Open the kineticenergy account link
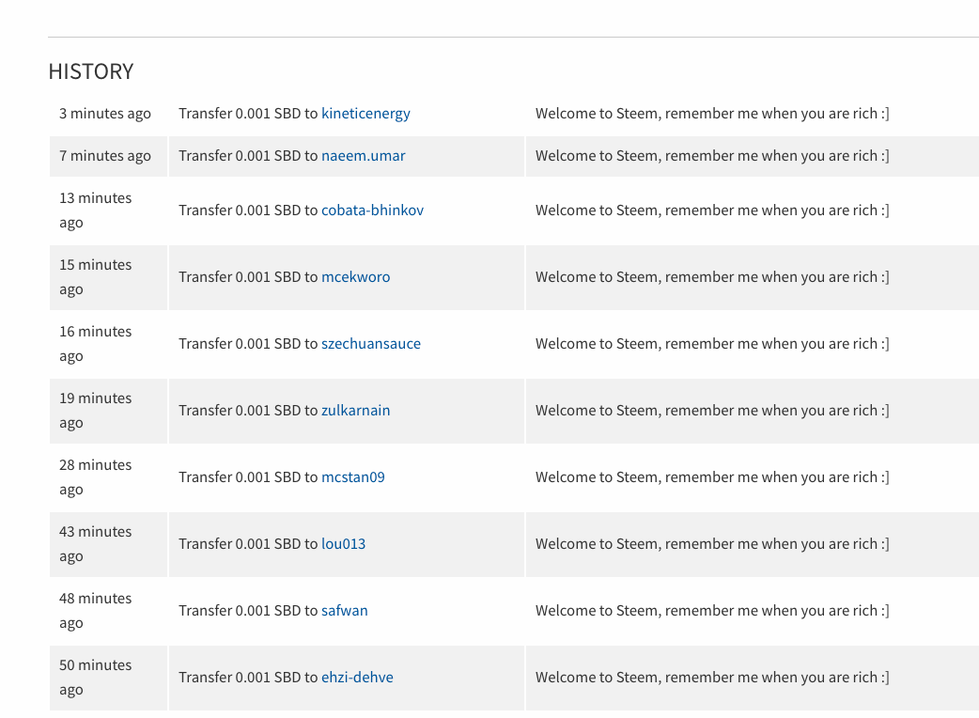The height and width of the screenshot is (718, 979). pos(365,114)
